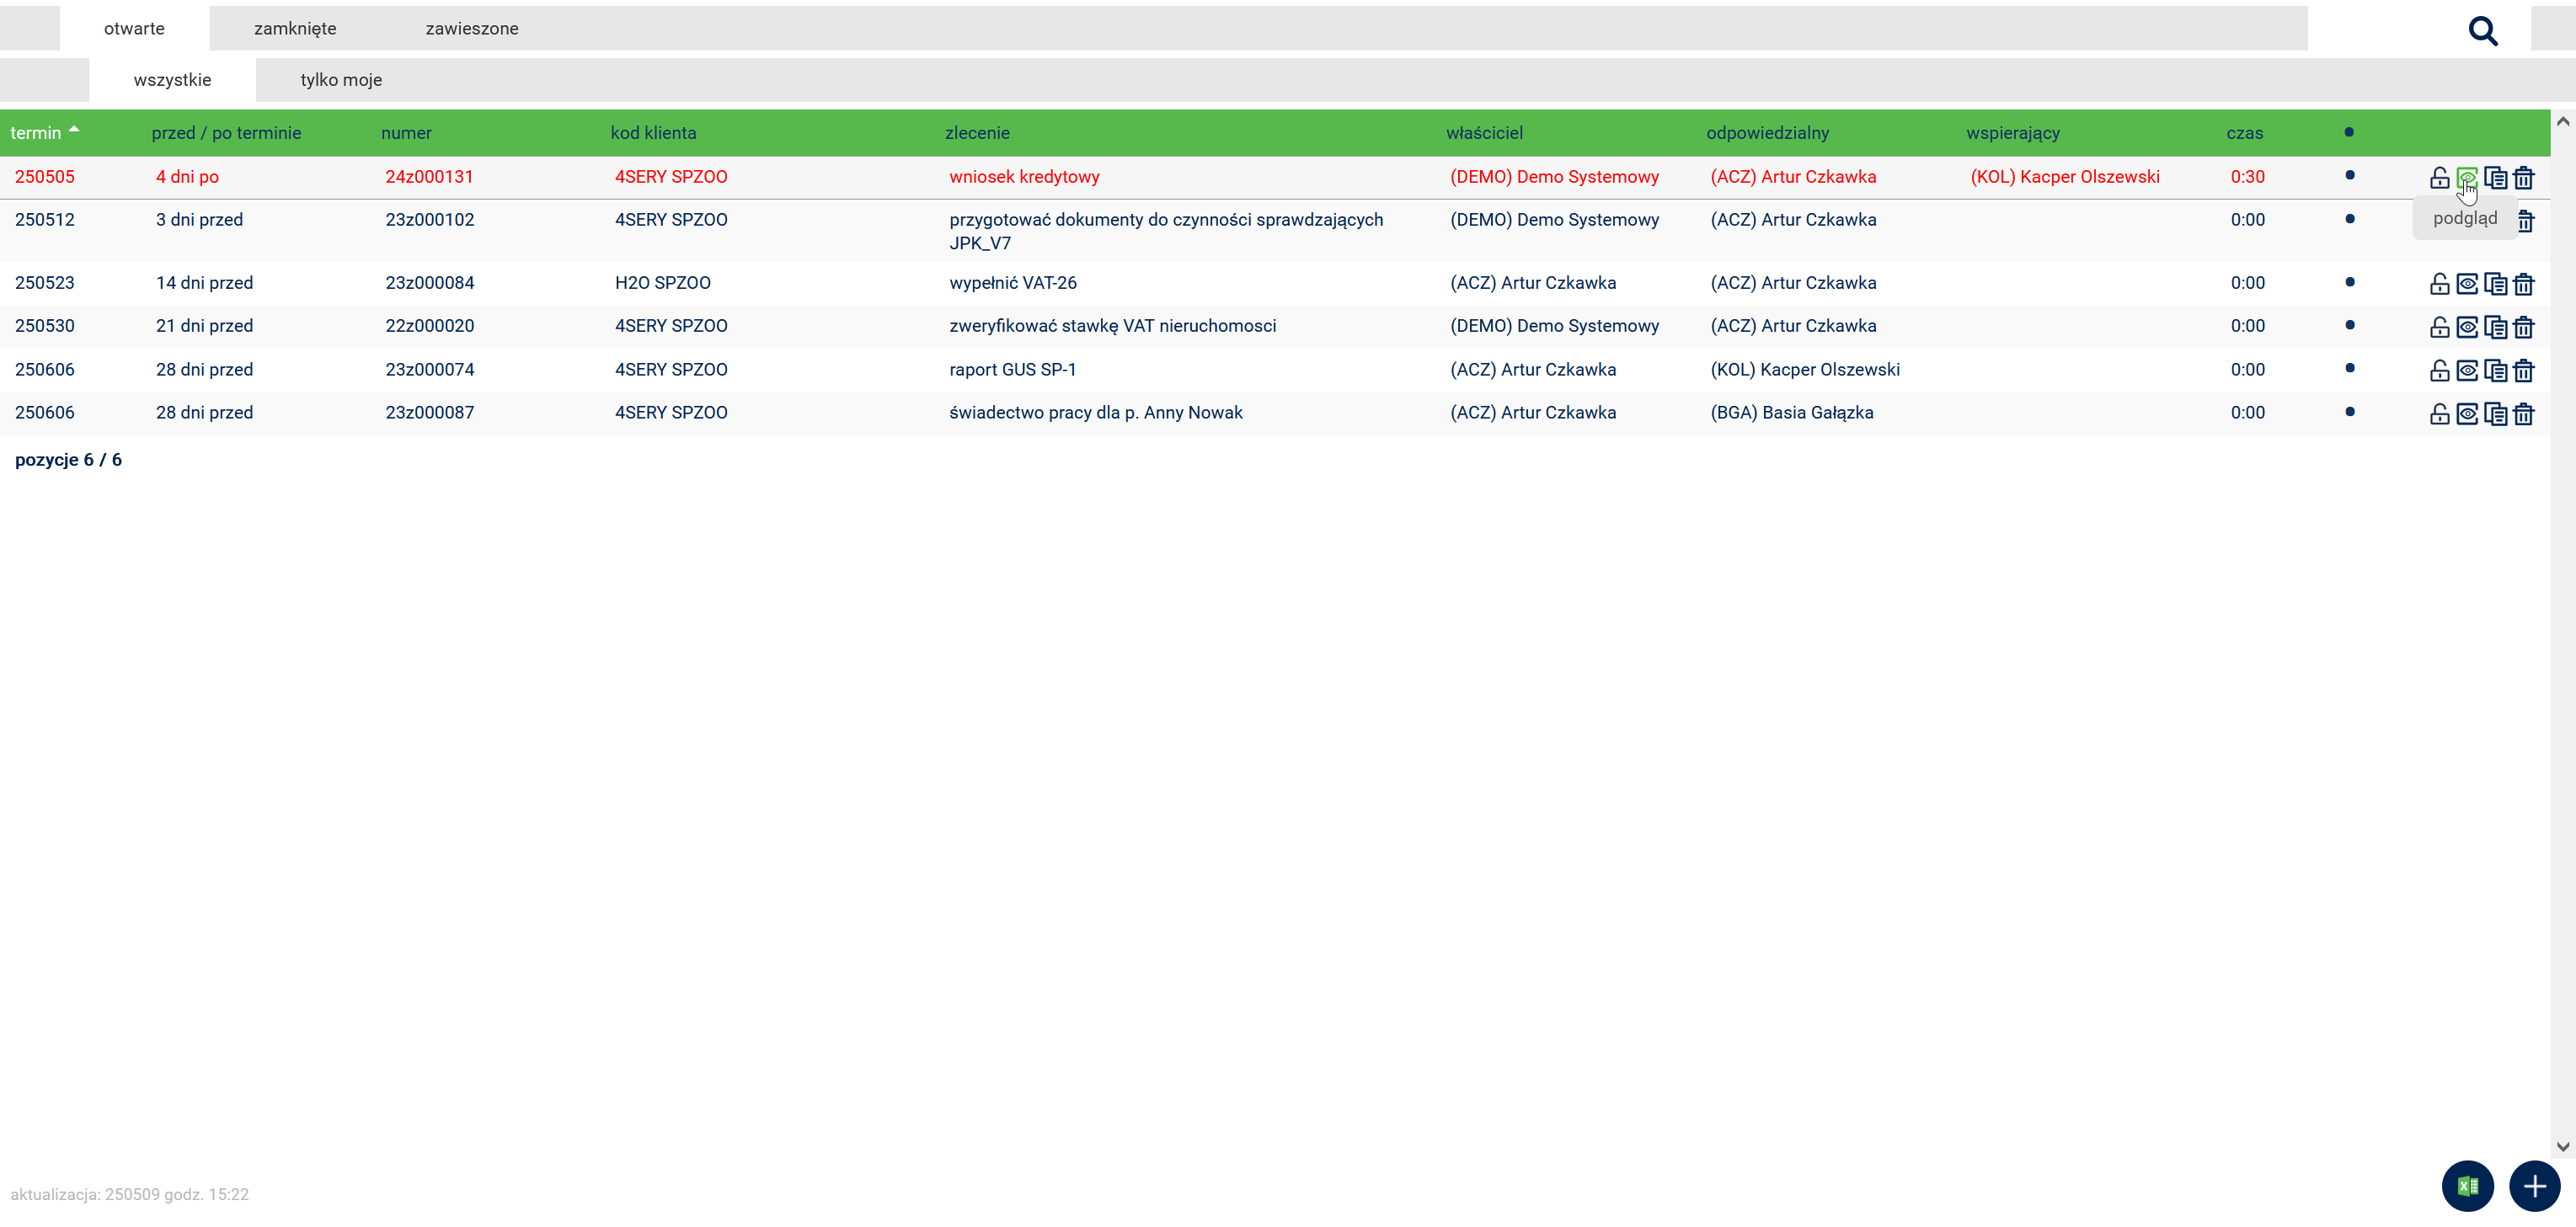
Task: Click status dot in row 22z000020
Action: 2349,324
